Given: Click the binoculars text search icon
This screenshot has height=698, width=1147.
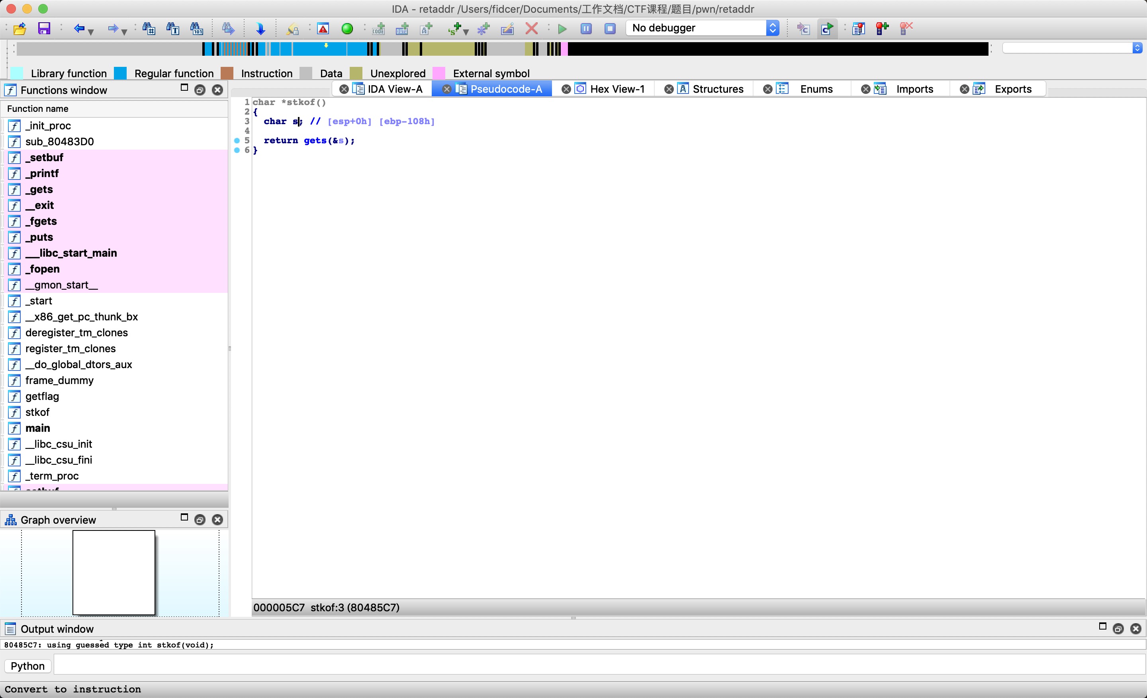Looking at the screenshot, I should pyautogui.click(x=173, y=29).
